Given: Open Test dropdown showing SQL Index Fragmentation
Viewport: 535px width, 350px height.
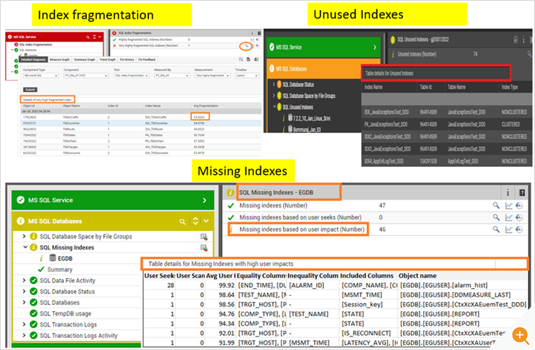Looking at the screenshot, I should (x=131, y=76).
